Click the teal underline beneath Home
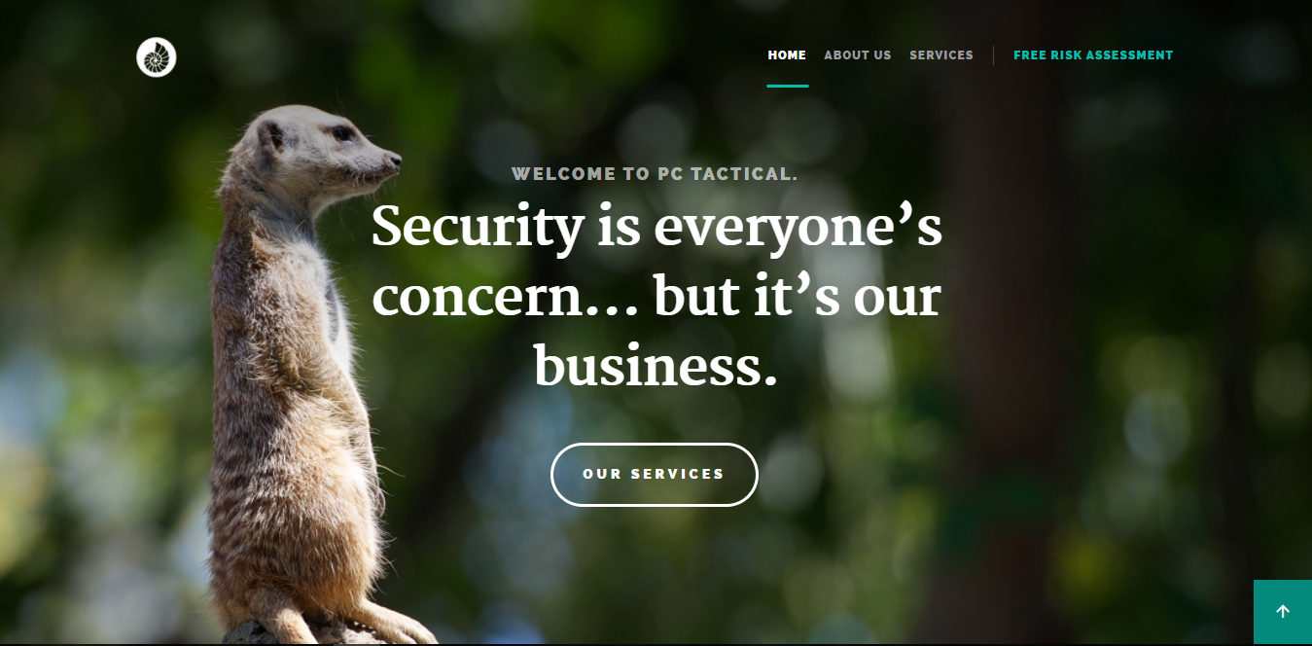 (788, 86)
